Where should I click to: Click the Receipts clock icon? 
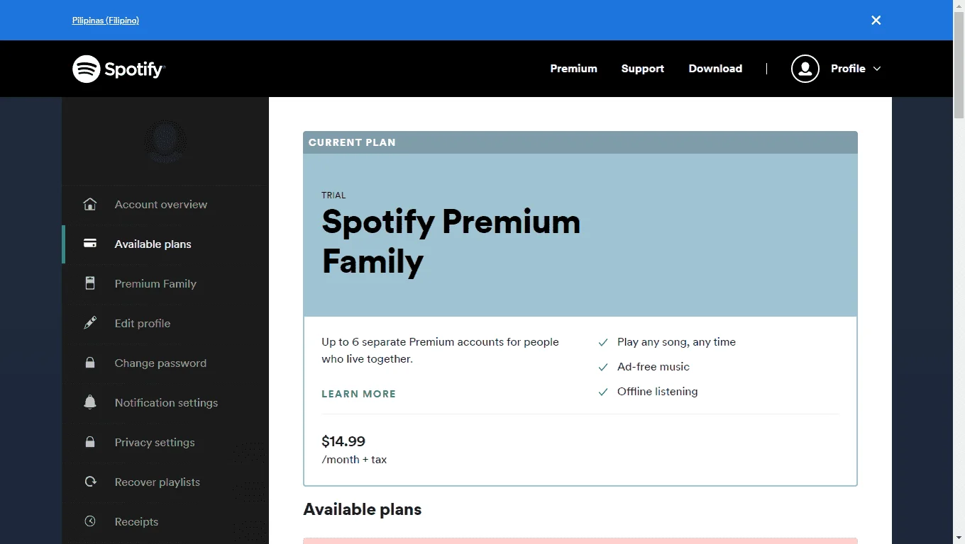pos(90,521)
